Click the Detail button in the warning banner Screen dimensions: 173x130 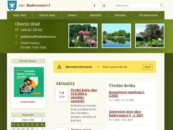click(x=148, y=67)
